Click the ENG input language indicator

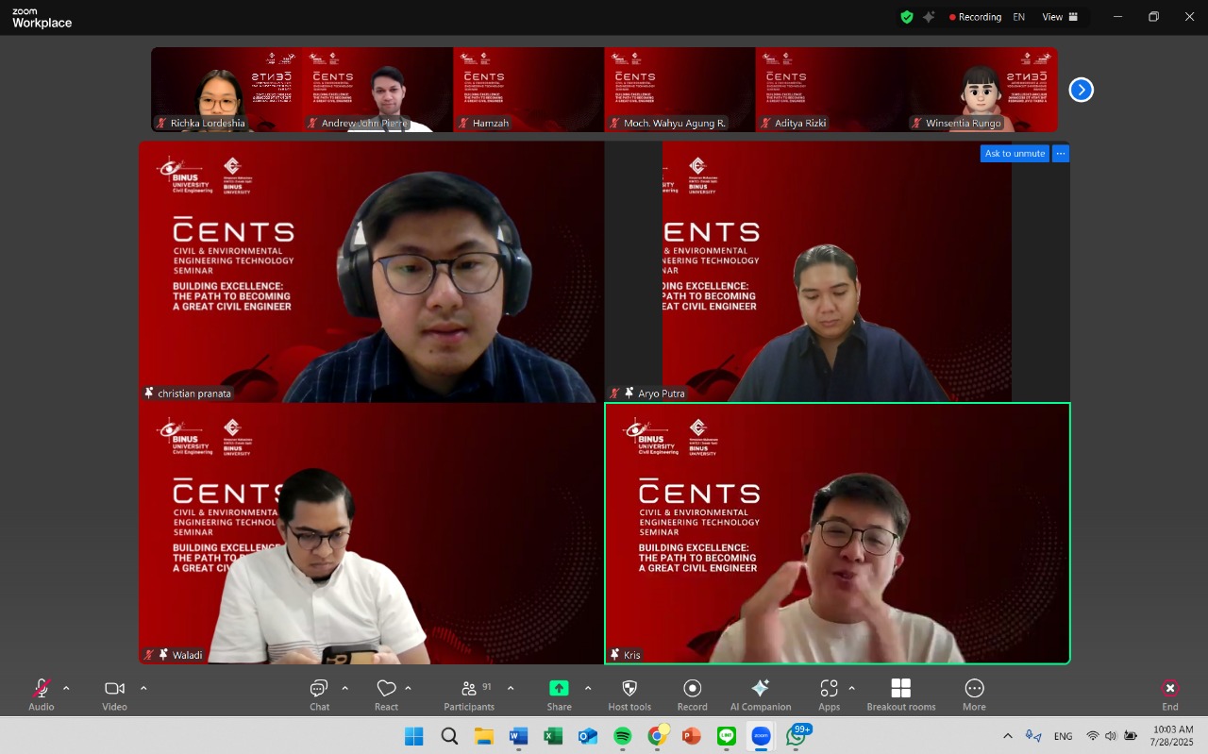pyautogui.click(x=1063, y=736)
